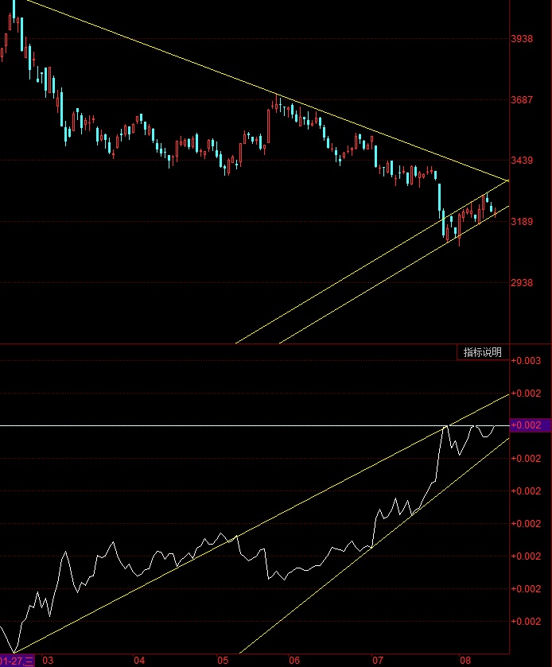Click the 2938 price axis label

click(x=522, y=283)
